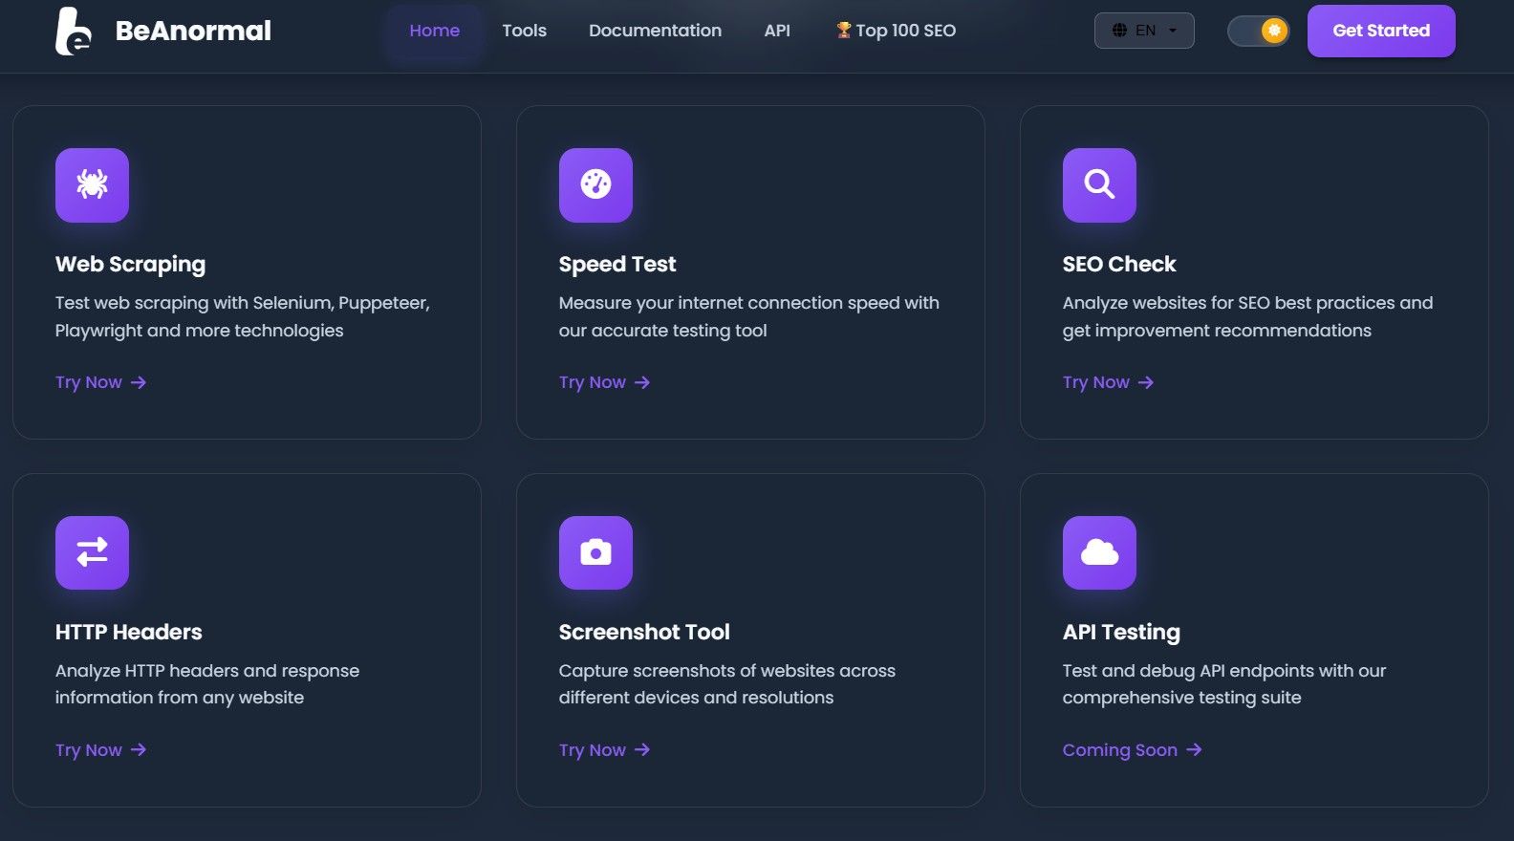Click Coming Soon under API Testing
The image size is (1514, 841).
coord(1133,750)
